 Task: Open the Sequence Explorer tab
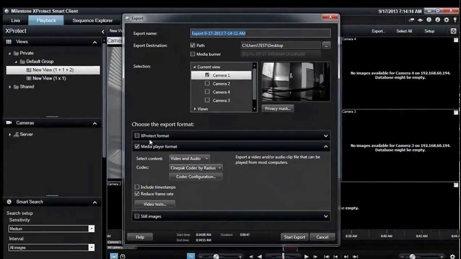[x=93, y=21]
